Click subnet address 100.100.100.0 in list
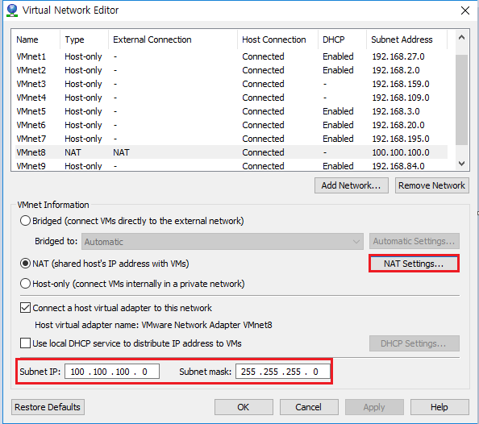The image size is (479, 424). [x=401, y=152]
